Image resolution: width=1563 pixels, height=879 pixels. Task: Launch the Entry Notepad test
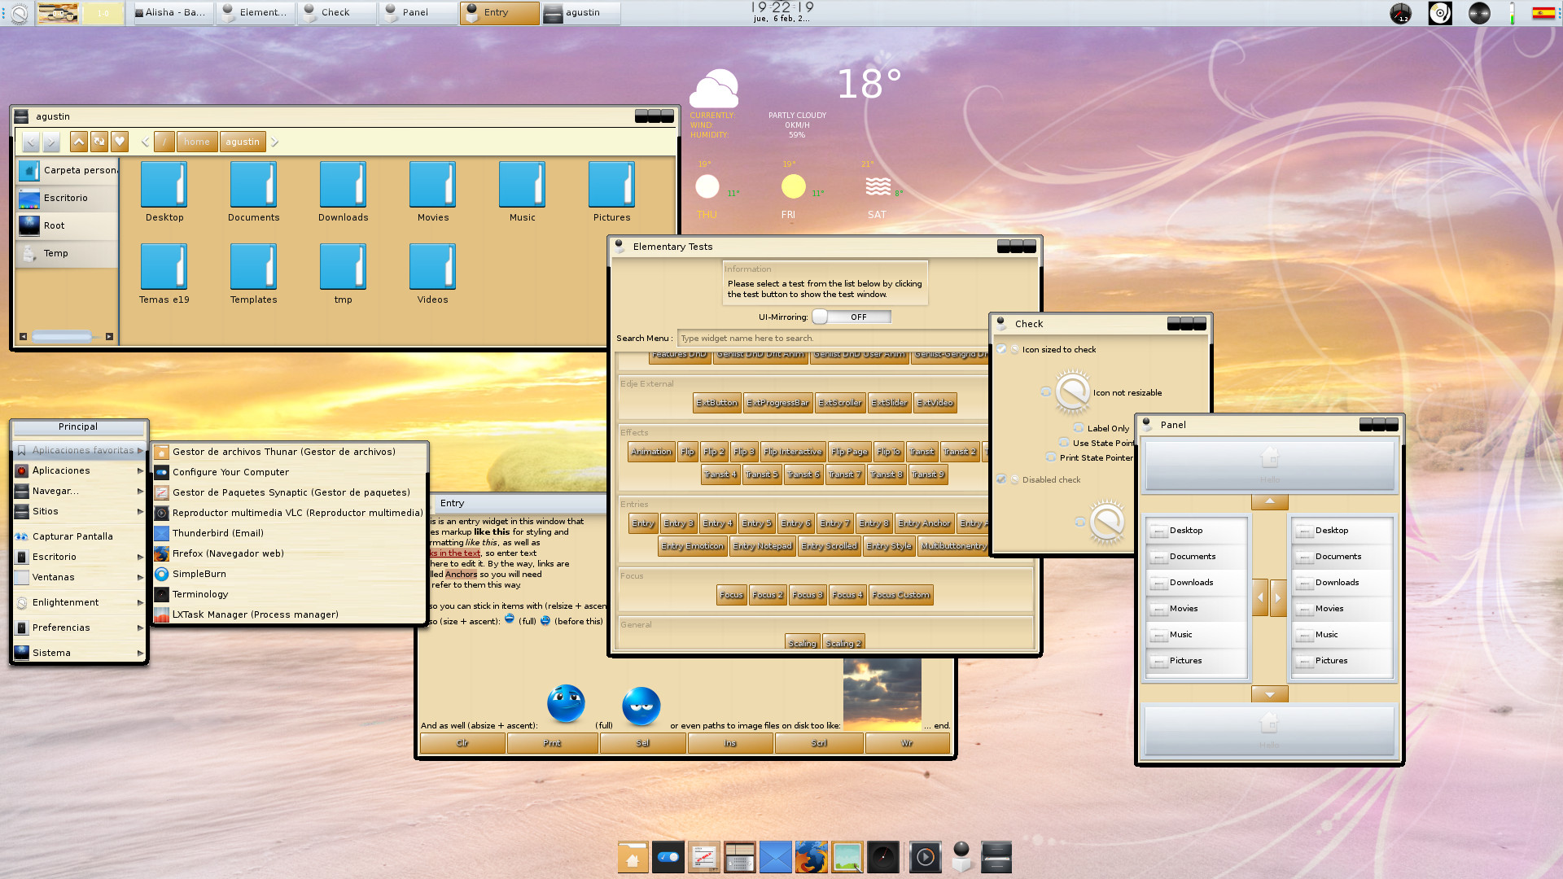tap(762, 546)
